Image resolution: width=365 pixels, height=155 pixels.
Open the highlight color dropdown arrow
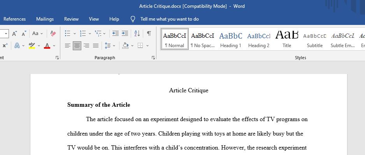pos(39,46)
